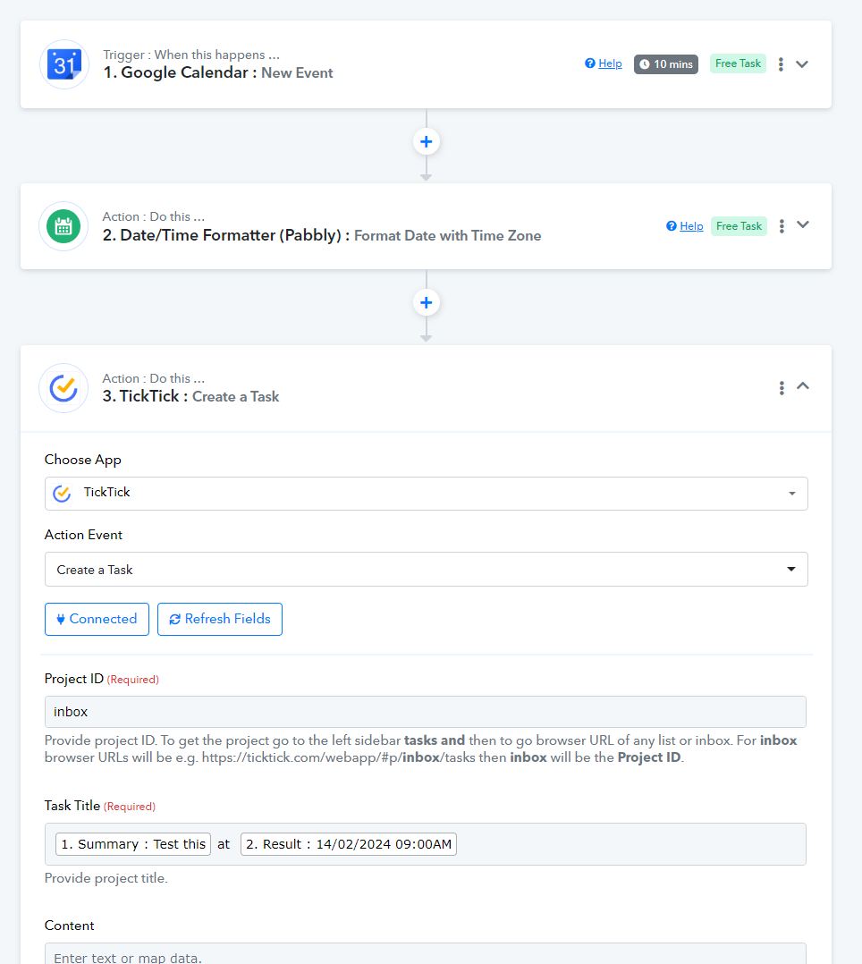Open the Help link on Google Calendar step

610,63
